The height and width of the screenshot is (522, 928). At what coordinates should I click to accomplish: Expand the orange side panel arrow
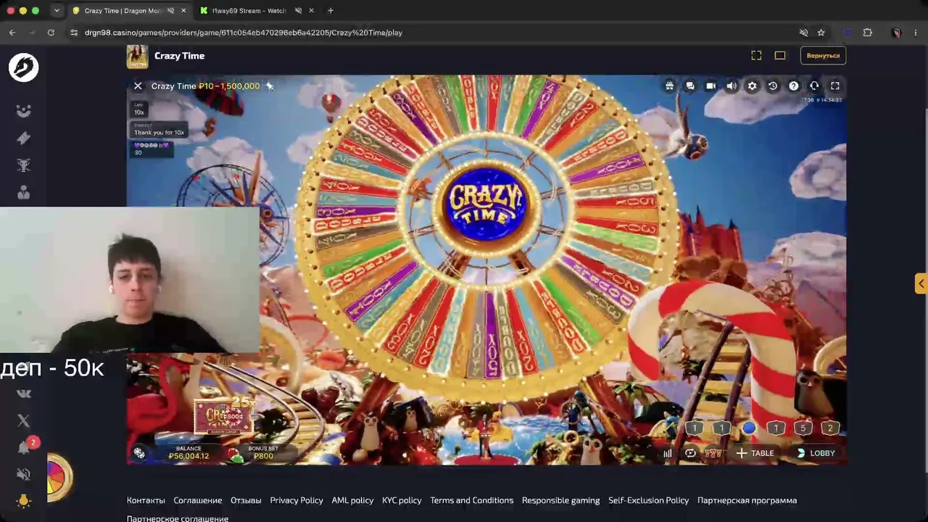(921, 283)
